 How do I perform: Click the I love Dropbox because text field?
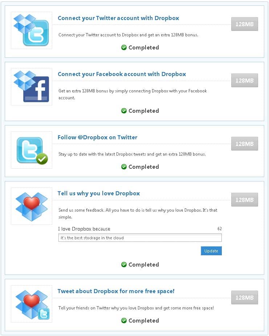click(140, 238)
